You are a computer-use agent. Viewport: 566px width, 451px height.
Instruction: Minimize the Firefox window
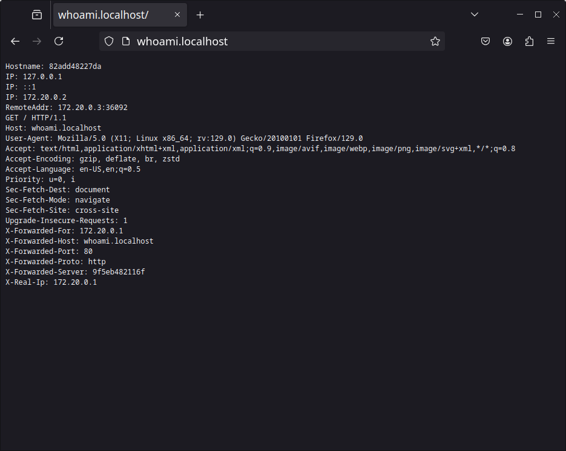point(520,15)
